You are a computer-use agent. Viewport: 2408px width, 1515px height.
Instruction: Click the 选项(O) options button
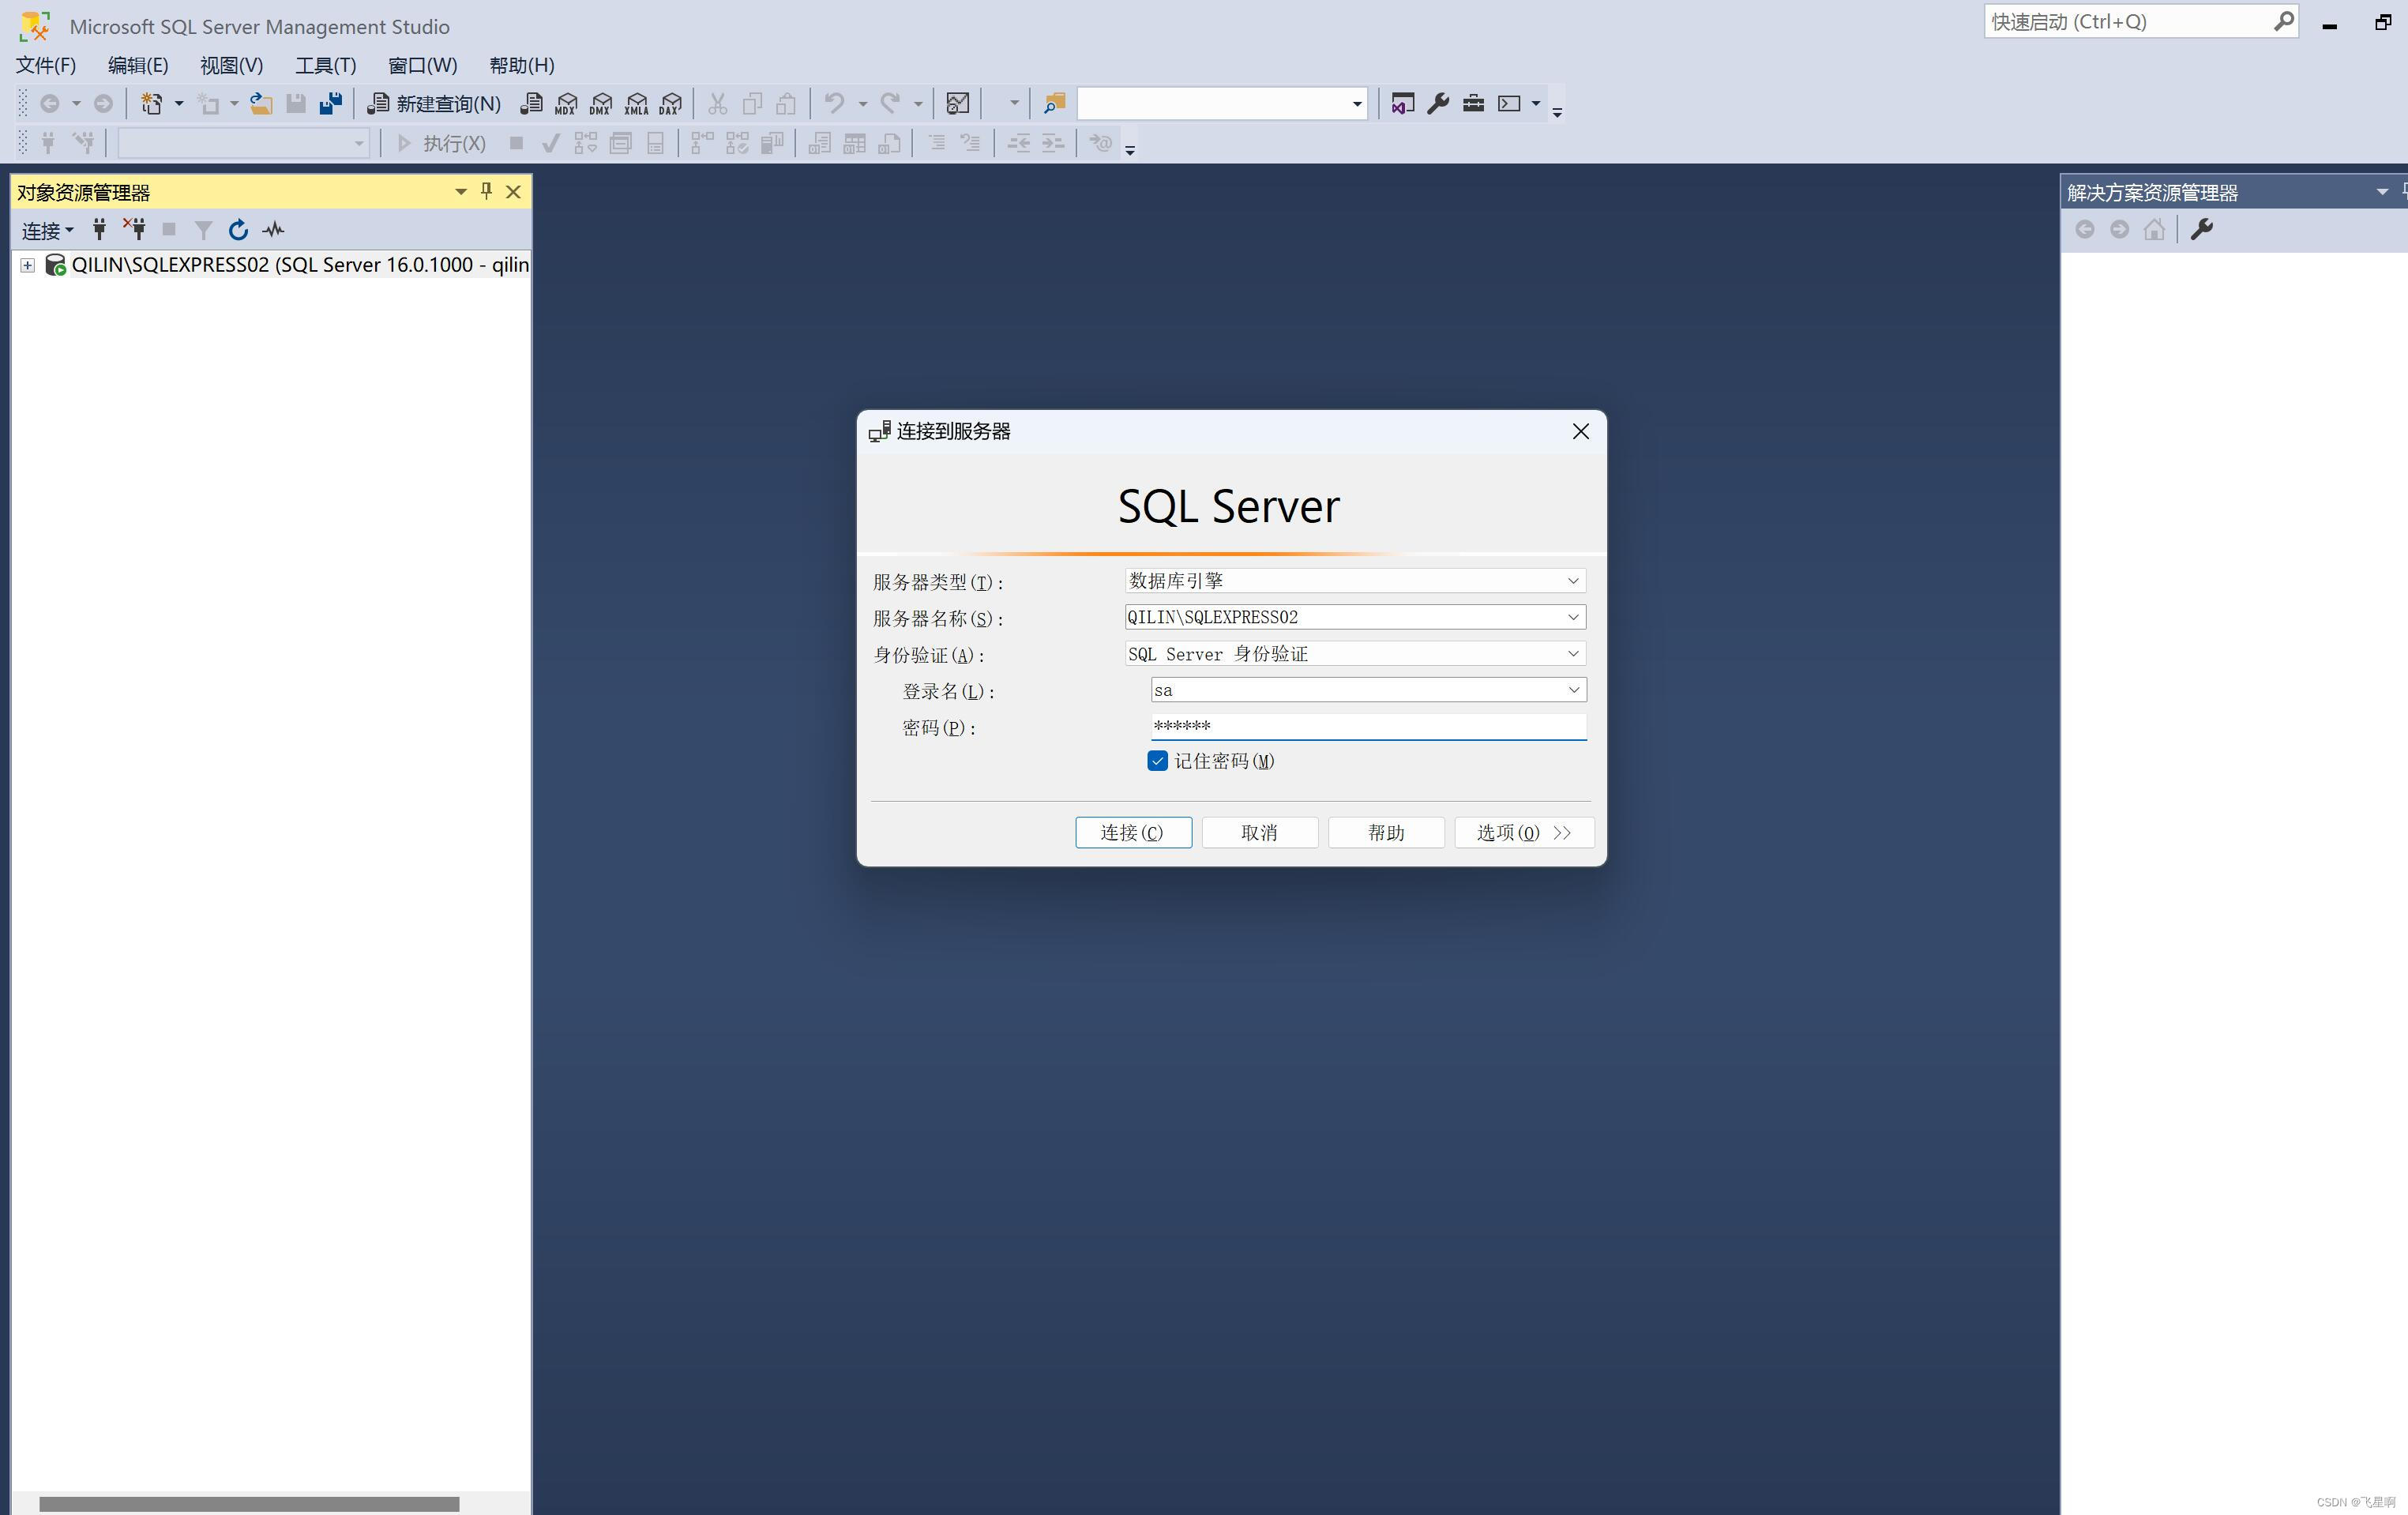(1524, 832)
